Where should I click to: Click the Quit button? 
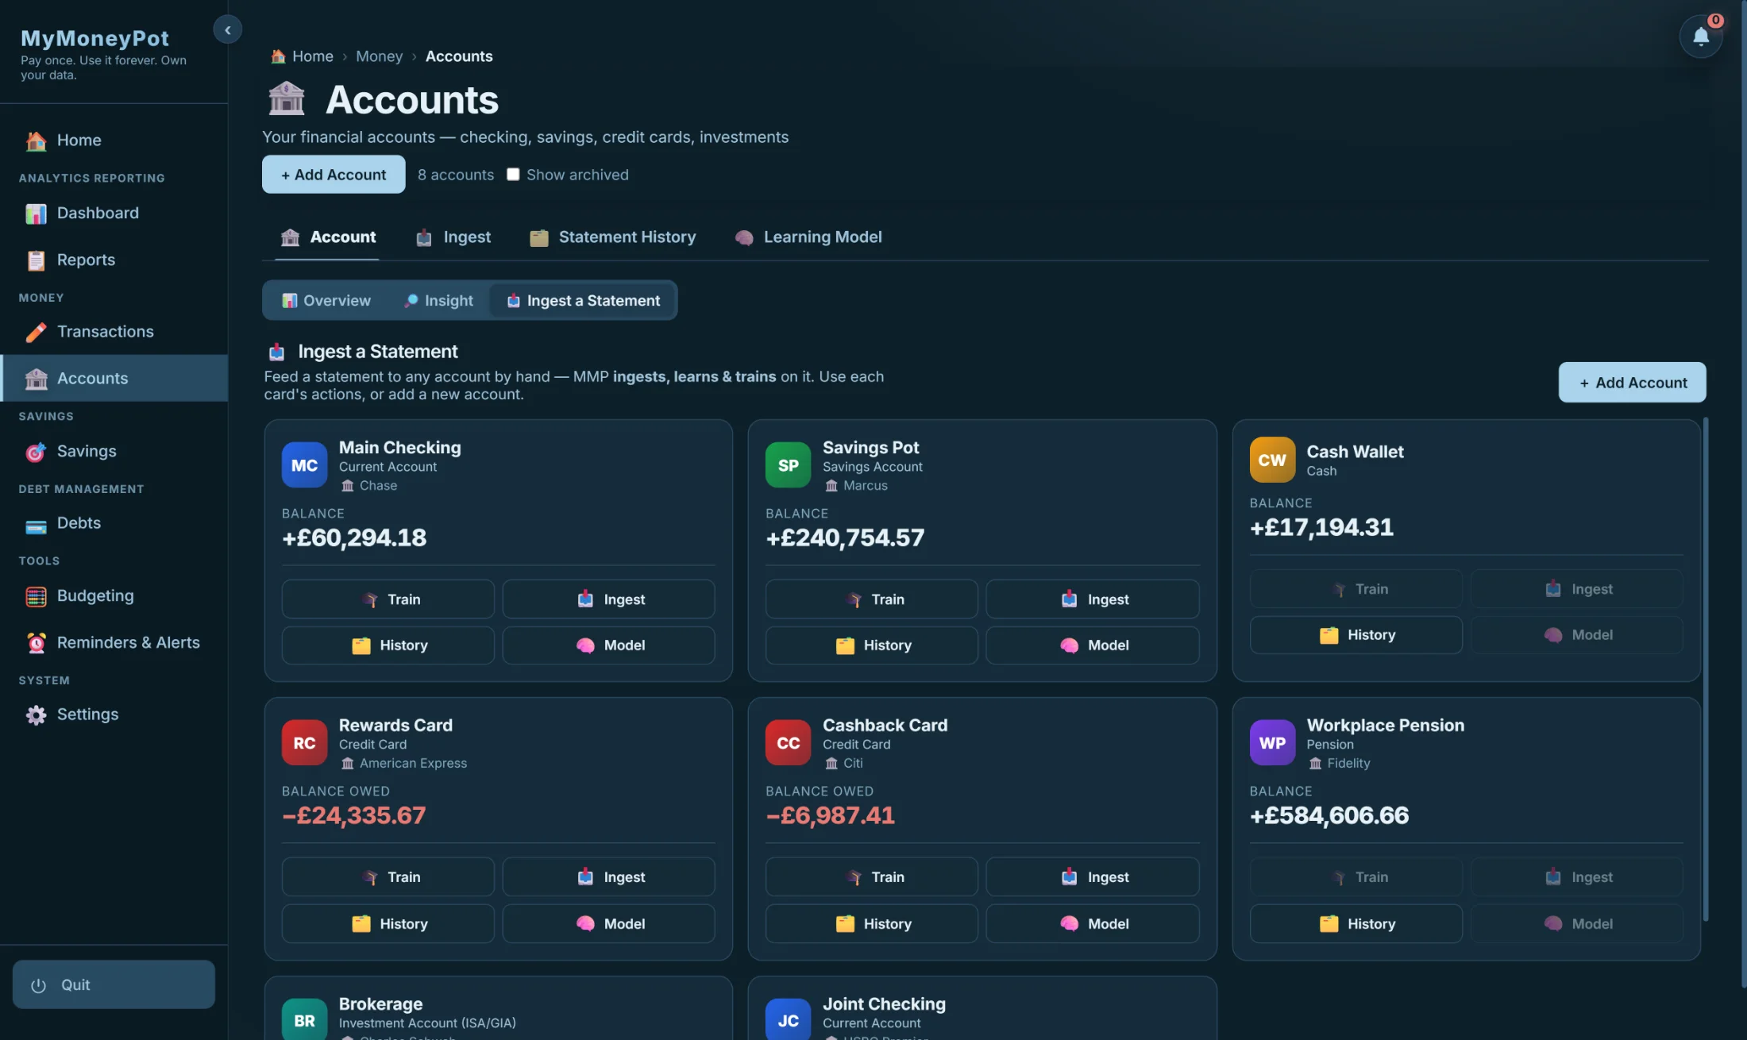[114, 985]
